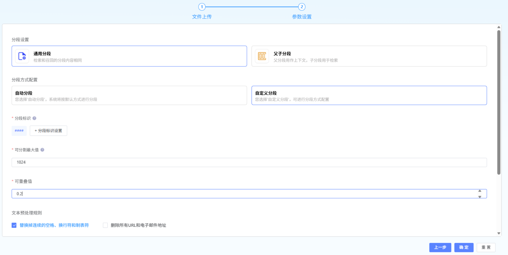Click help icon next to 可分割最大值

42,150
